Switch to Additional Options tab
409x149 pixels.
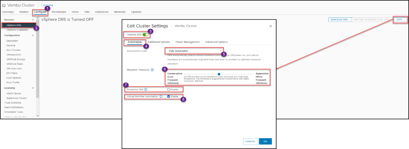(158, 42)
